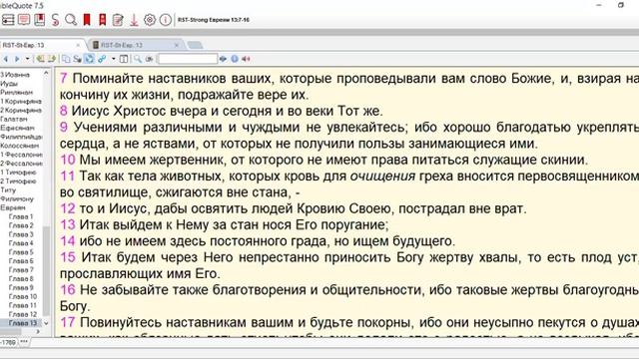639x359 pixels.
Task: Click verse number 10
Action: (68, 160)
